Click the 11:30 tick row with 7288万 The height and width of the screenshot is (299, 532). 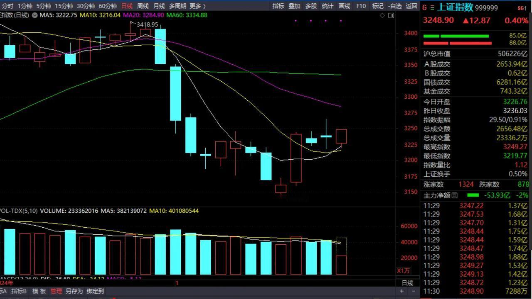coord(476,291)
